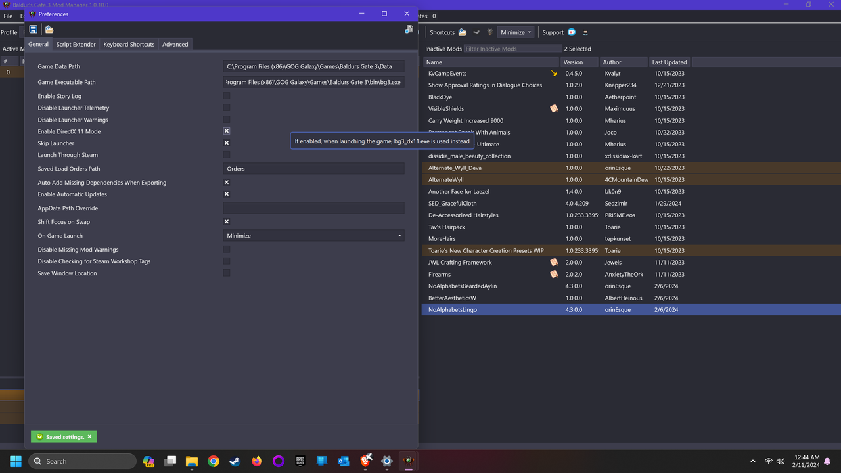The width and height of the screenshot is (841, 473).
Task: Open the BG3 Mod Manager icon in taskbar
Action: 408,461
